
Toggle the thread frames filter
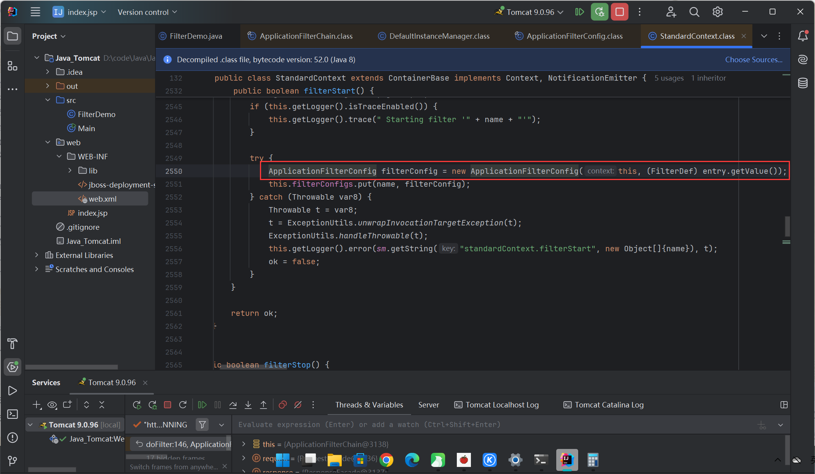coord(202,425)
